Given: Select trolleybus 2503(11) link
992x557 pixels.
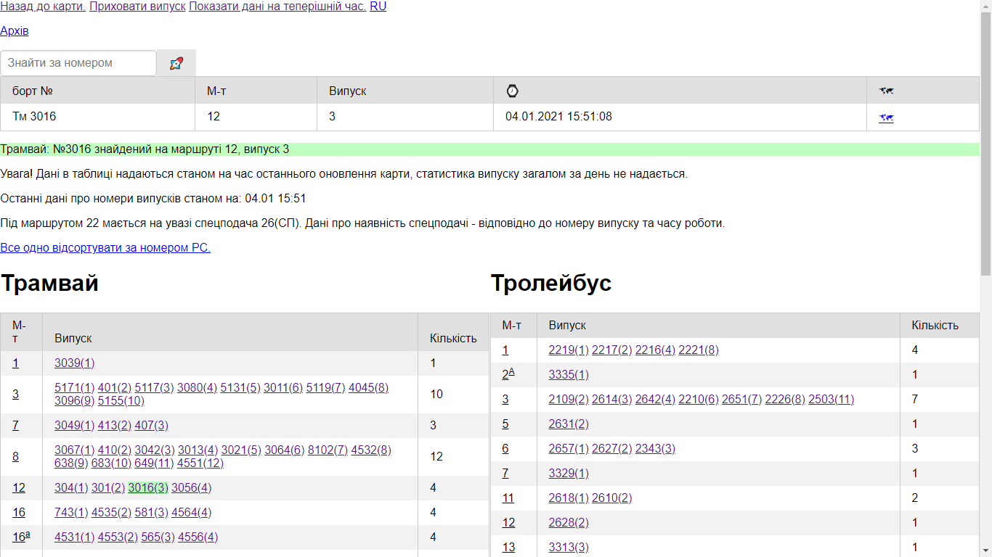Looking at the screenshot, I should [x=832, y=400].
